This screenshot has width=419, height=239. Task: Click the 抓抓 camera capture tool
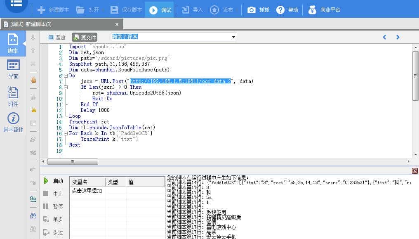pos(258,10)
